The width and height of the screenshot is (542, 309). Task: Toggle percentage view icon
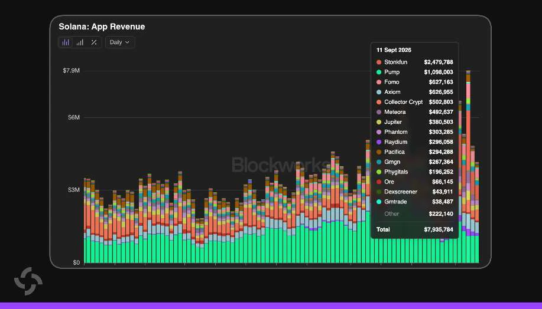pos(94,42)
